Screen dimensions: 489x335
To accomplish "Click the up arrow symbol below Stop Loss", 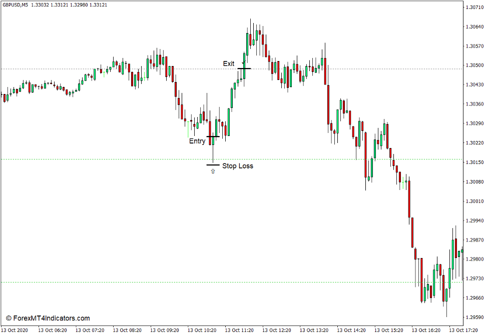I will point(212,171).
